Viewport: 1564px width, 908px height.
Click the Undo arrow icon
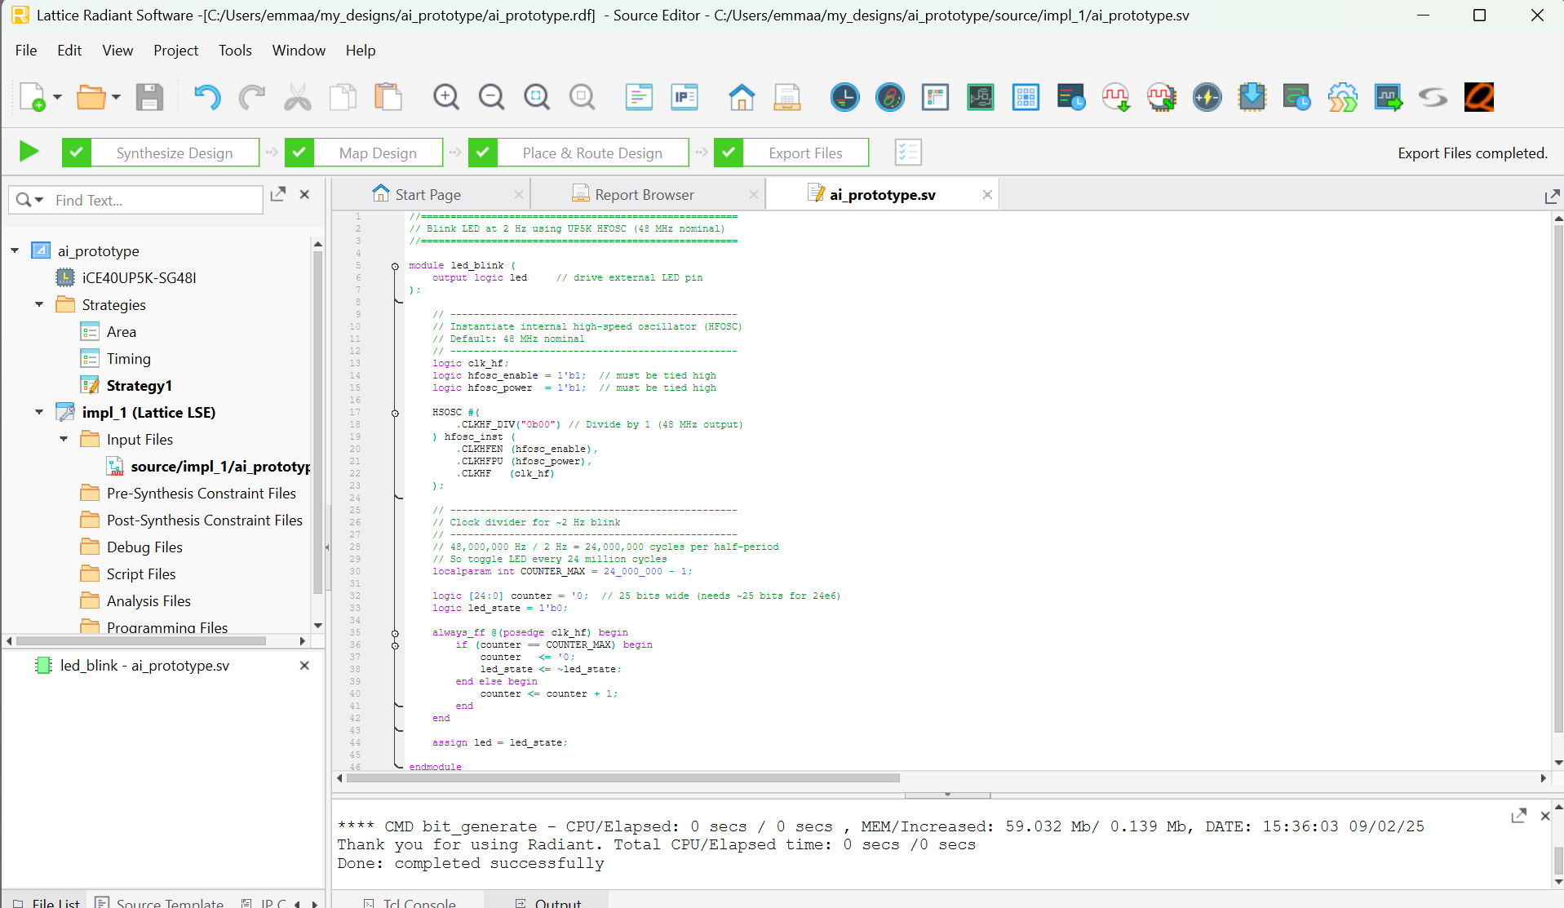pyautogui.click(x=206, y=97)
